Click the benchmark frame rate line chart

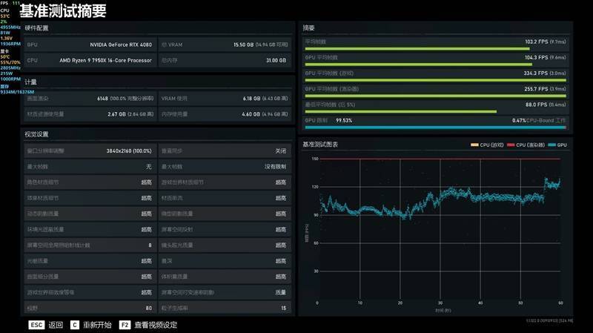tap(440, 229)
